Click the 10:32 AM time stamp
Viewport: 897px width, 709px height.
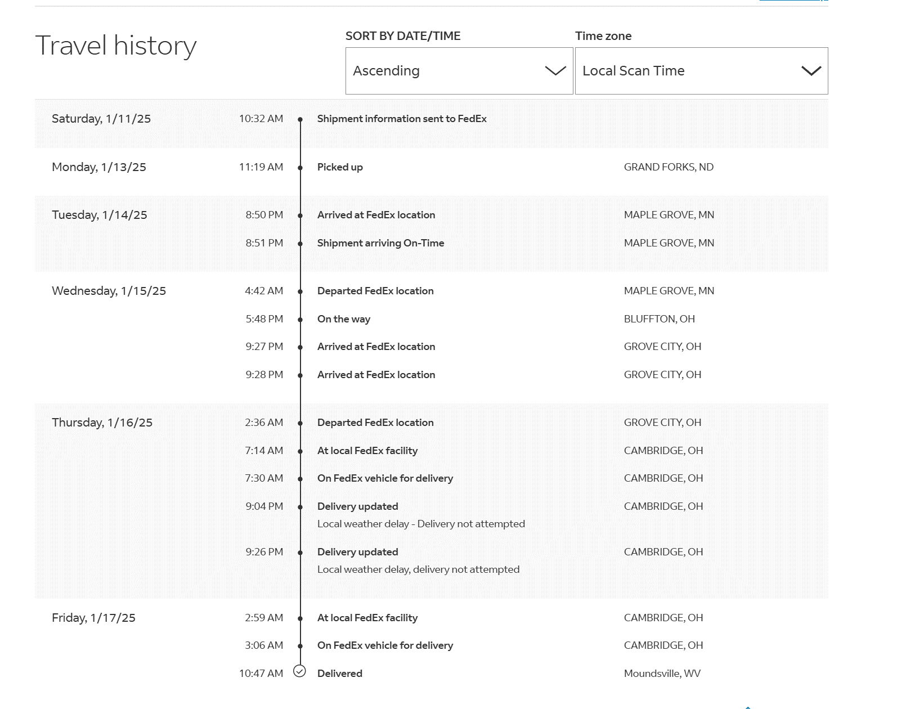[261, 119]
